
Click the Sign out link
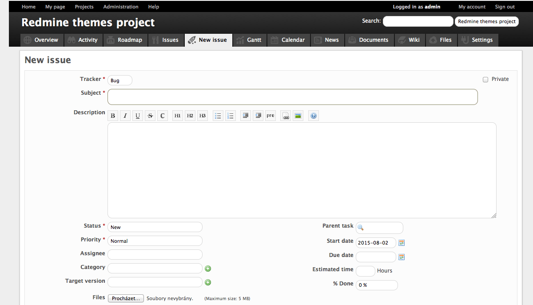click(x=505, y=7)
